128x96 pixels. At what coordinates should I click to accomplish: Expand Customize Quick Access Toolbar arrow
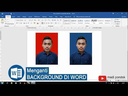pyautogui.click(x=14, y=14)
